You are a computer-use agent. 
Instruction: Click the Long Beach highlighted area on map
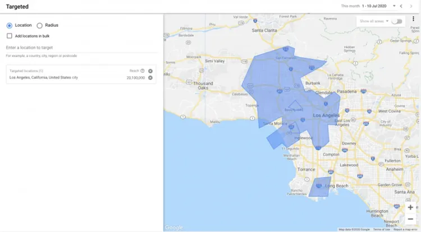319,187
